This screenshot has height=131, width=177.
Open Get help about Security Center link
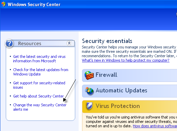38,96
